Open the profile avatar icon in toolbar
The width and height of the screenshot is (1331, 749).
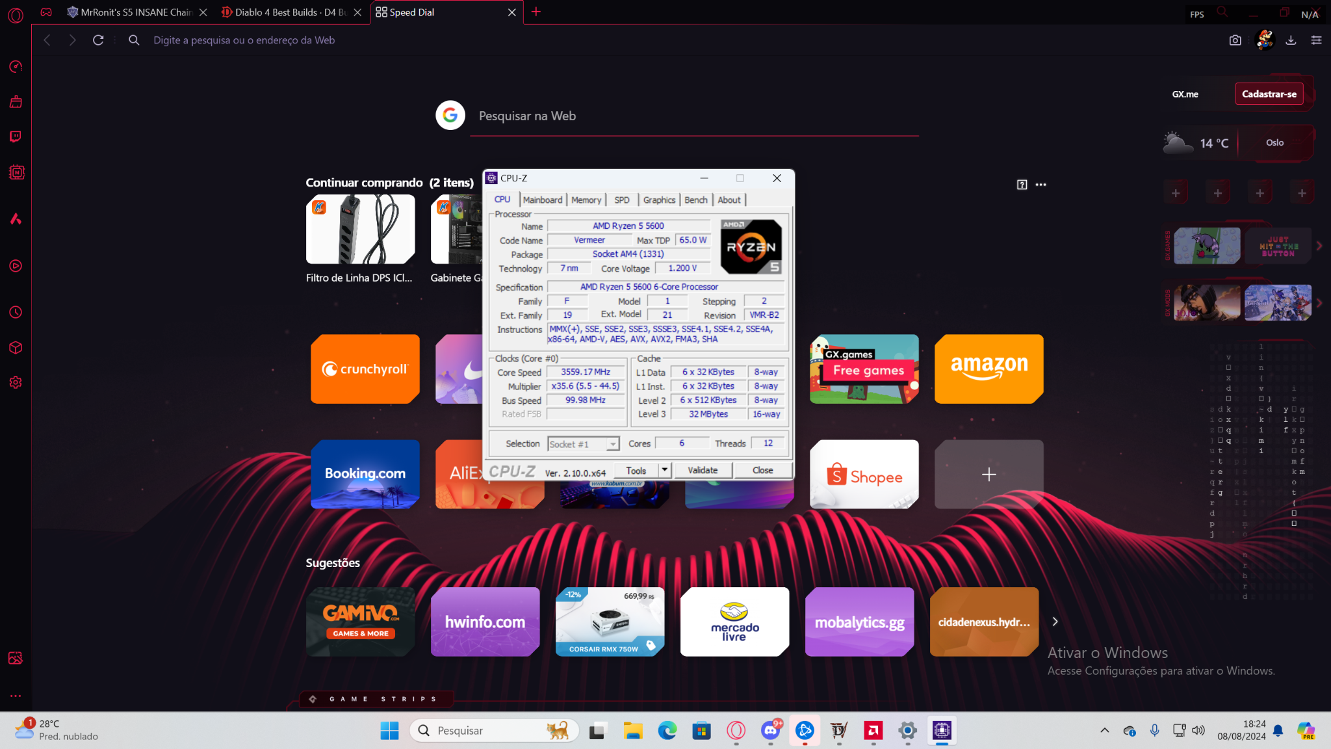[x=1265, y=40]
